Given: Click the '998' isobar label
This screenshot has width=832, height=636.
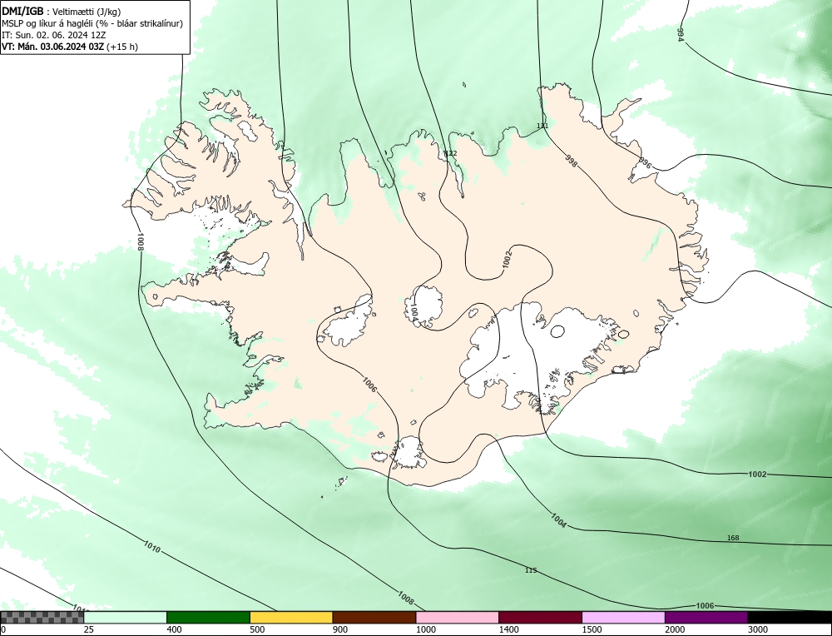Looking at the screenshot, I should click(x=571, y=160).
